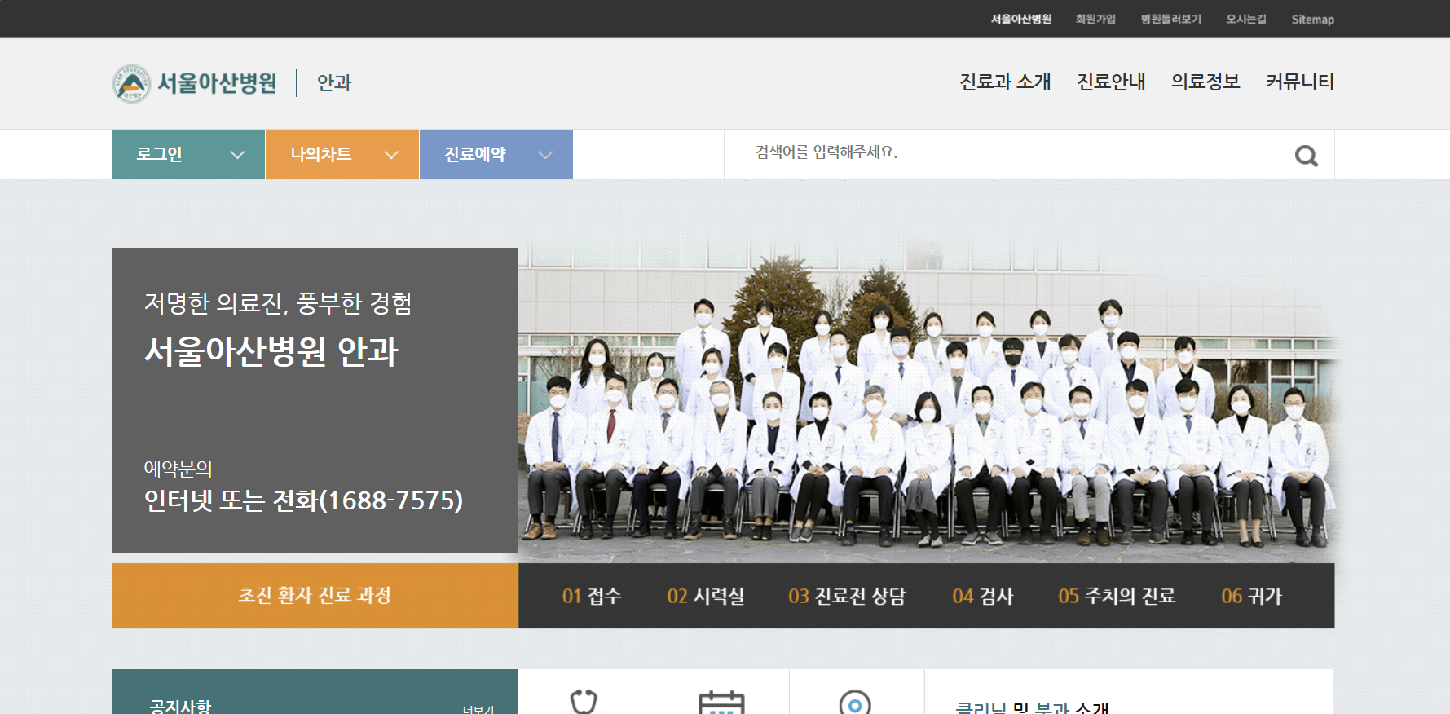Viewport: 1450px width, 714px height.
Task: Open the 커뮤니티 menu
Action: (1300, 82)
